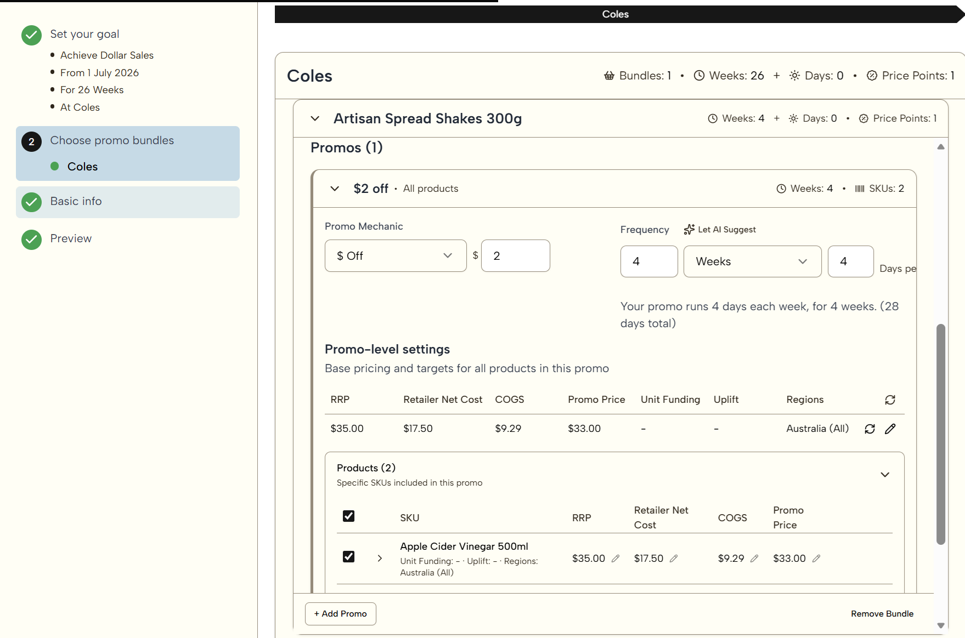This screenshot has height=638, width=965.
Task: Edit the Apple Cider Vinegar RRP $35.00 pencil
Action: [x=616, y=559]
